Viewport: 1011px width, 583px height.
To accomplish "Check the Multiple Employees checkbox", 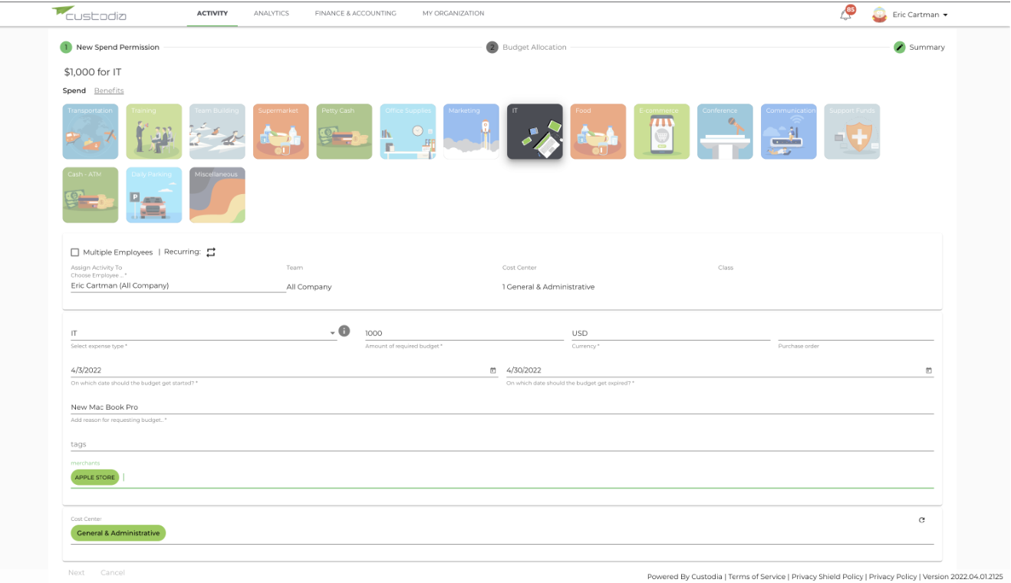I will pyautogui.click(x=75, y=252).
